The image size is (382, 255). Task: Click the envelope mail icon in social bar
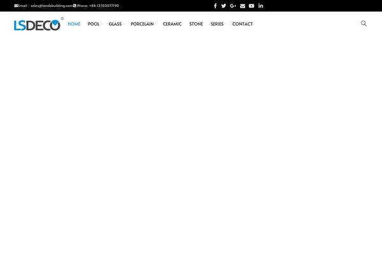pos(243,6)
